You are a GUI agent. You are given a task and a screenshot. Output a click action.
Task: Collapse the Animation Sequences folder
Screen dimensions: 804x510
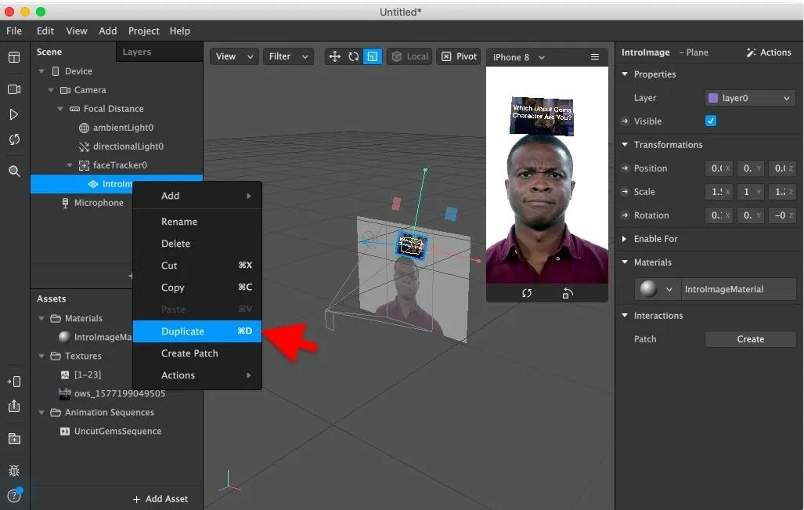pyautogui.click(x=41, y=412)
